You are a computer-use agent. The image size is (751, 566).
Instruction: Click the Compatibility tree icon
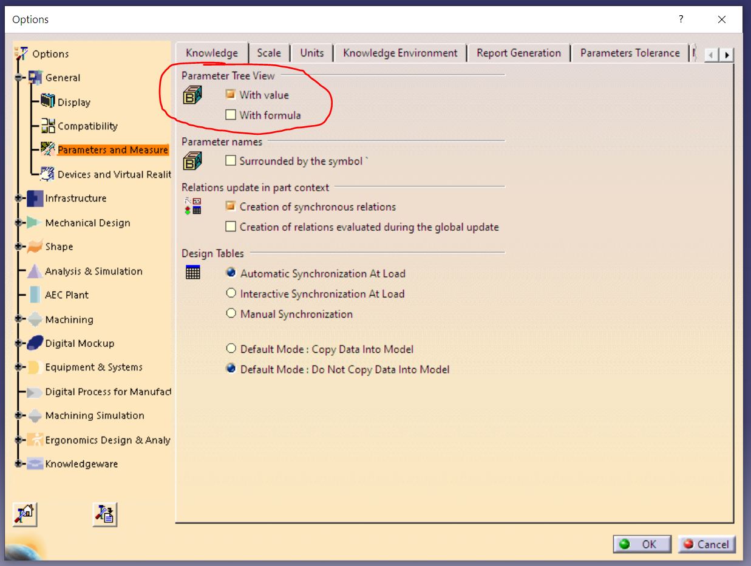coord(47,126)
